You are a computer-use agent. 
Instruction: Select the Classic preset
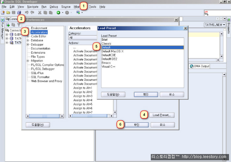pos(143,43)
